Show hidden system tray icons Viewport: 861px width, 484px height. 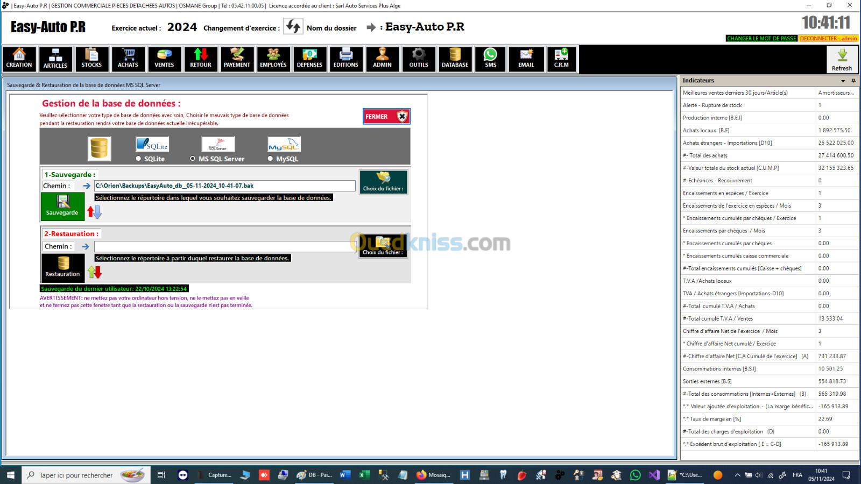tap(737, 475)
